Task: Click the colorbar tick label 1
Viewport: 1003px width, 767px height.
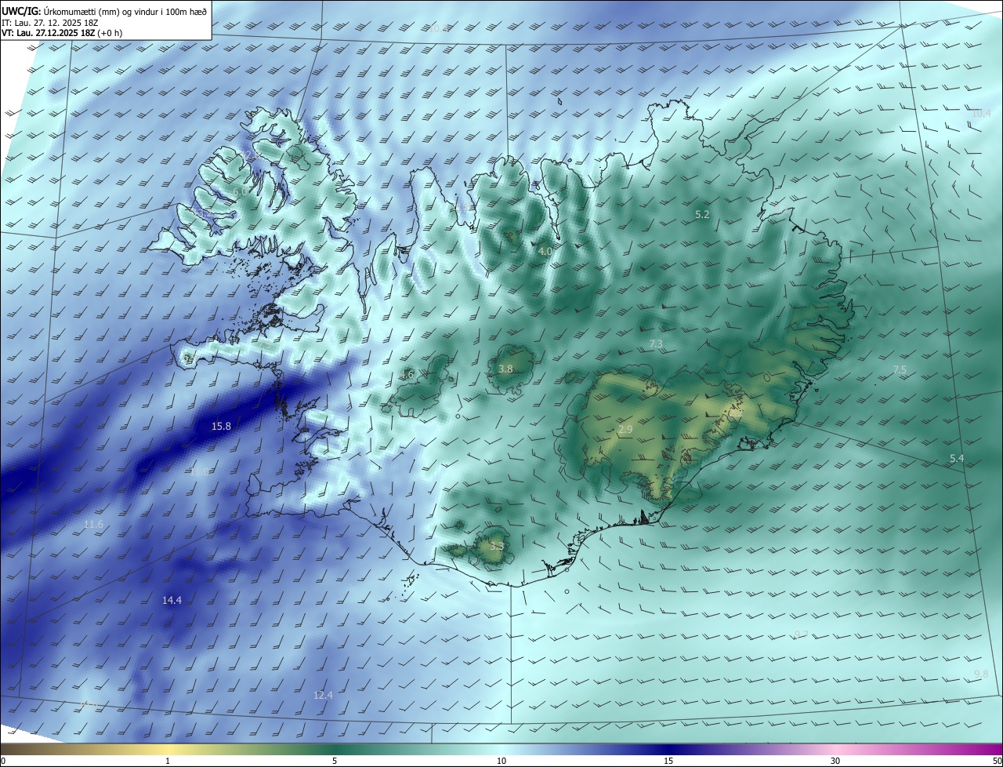Action: click(168, 761)
